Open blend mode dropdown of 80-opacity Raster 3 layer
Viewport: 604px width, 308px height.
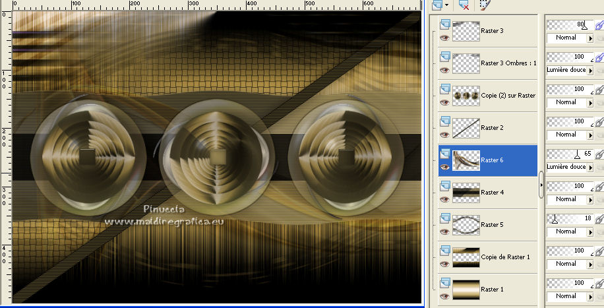tap(590, 38)
